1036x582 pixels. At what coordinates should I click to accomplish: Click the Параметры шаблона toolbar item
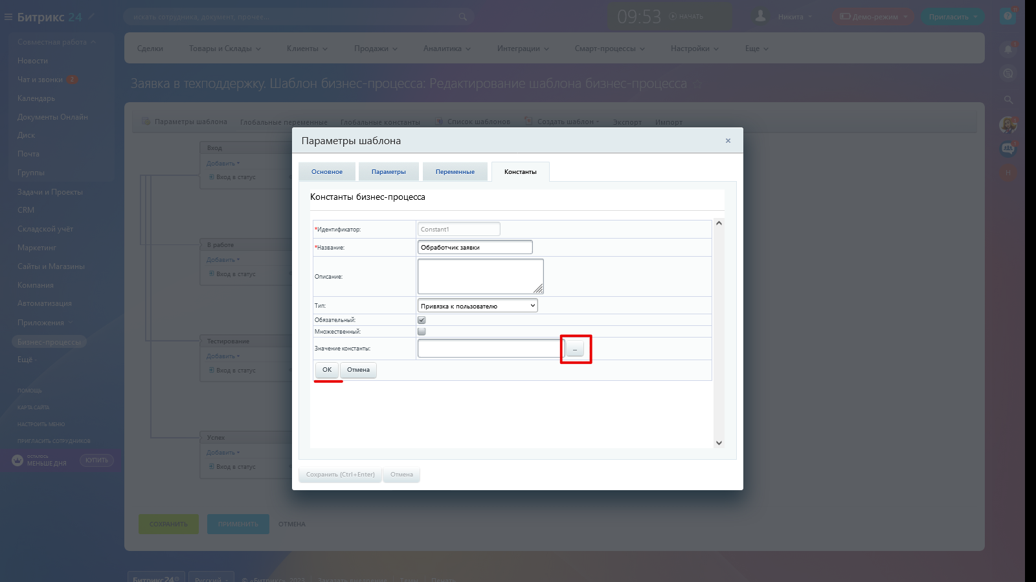185,122
